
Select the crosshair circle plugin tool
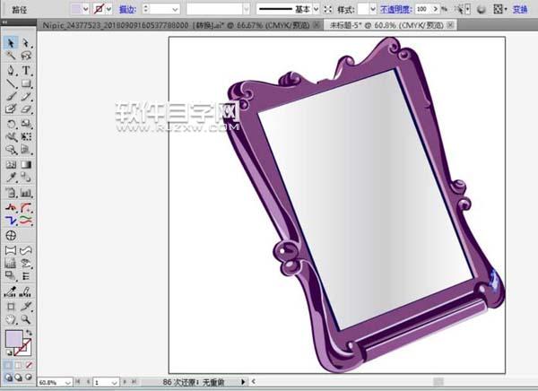(11, 236)
